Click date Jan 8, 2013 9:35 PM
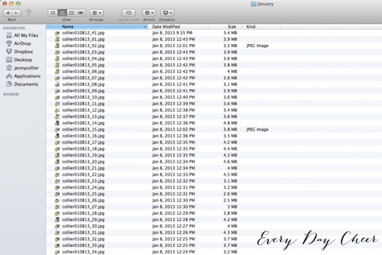Image resolution: width=382 pixels, height=255 pixels. point(172,32)
